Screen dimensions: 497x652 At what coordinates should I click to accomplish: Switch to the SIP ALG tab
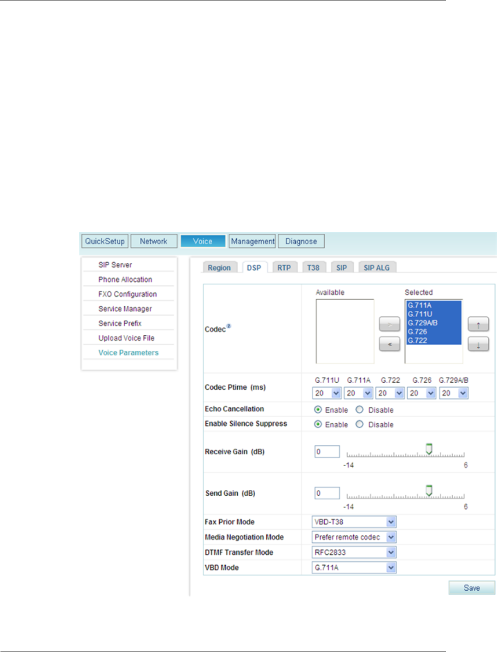coord(377,267)
